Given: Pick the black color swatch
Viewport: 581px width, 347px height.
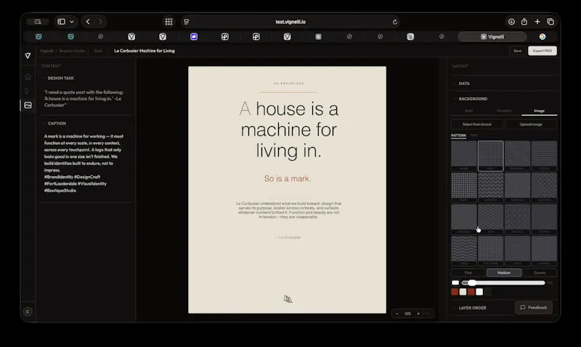Looking at the screenshot, I should click(x=488, y=292).
